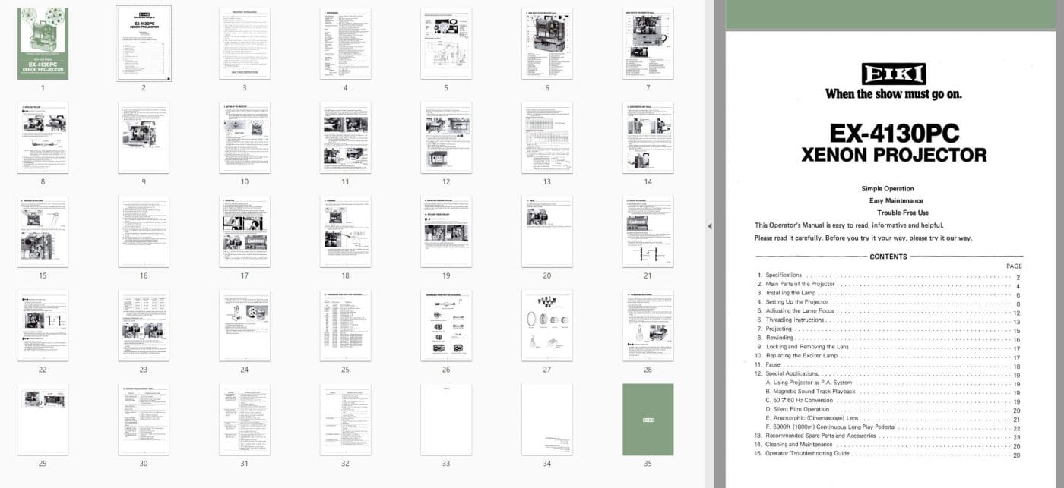Open page 7 thumbnail
The image size is (1064, 488).
(648, 43)
